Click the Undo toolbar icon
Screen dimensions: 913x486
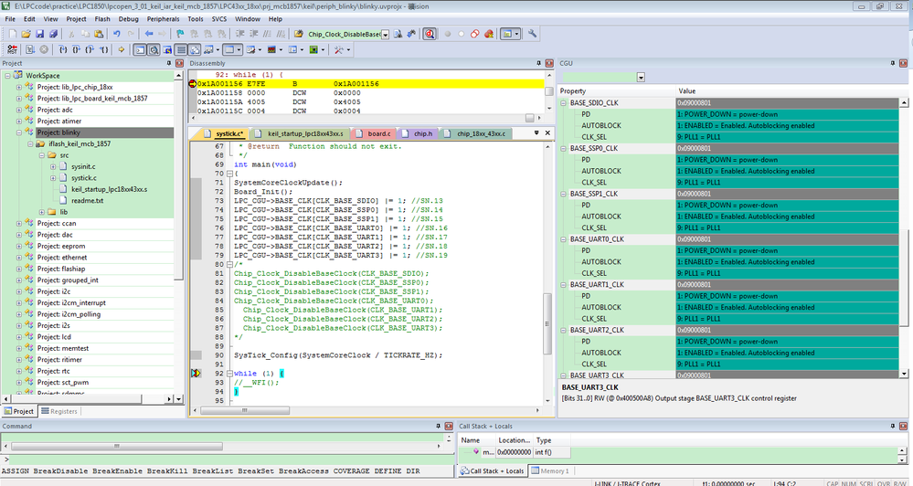(x=118, y=34)
